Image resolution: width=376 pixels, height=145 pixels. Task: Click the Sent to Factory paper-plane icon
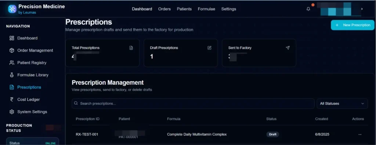(288, 48)
